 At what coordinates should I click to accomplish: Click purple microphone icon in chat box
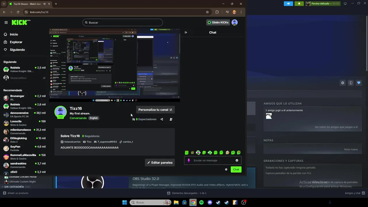pos(189,160)
